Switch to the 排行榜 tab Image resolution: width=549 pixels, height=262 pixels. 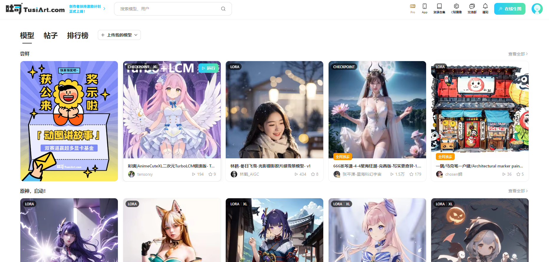tap(78, 36)
